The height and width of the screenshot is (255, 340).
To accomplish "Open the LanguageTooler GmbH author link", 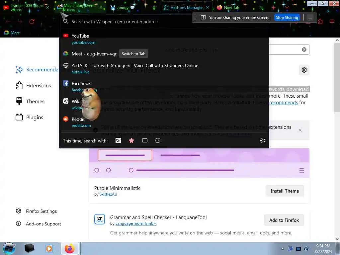I will 136,223.
